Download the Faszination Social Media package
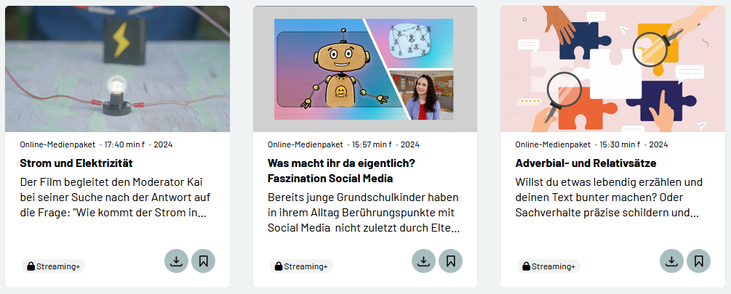This screenshot has height=294, width=731. (424, 261)
